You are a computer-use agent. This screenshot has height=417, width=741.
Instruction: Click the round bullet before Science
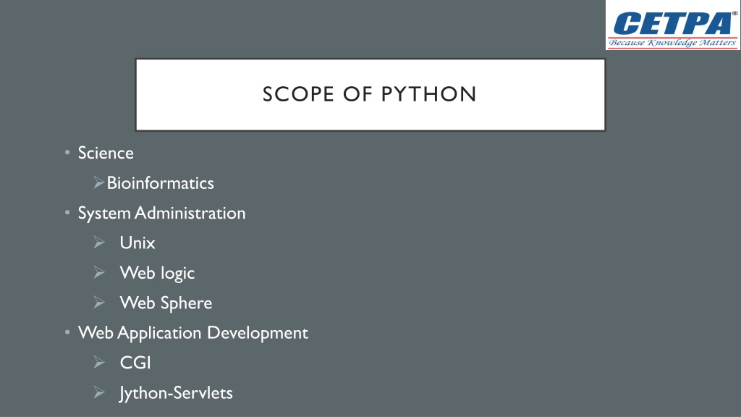(67, 152)
